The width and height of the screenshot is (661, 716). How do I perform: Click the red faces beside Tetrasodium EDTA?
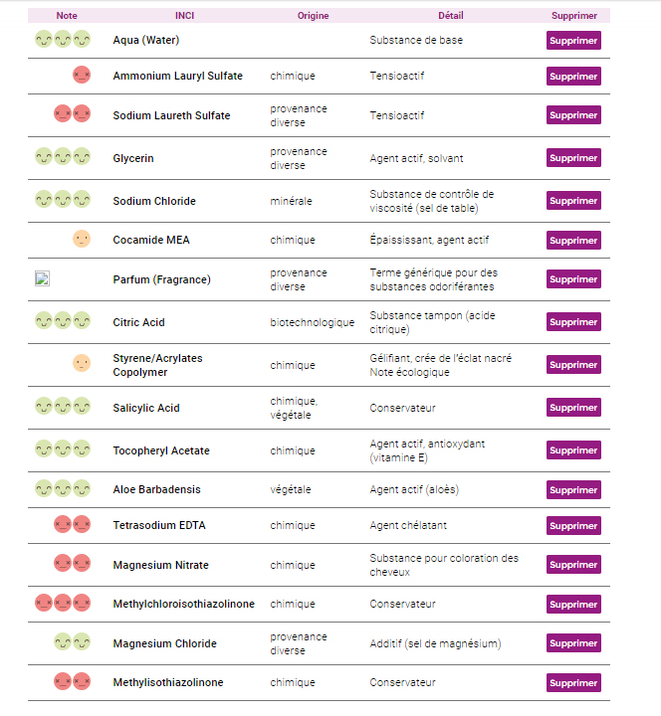(x=73, y=524)
